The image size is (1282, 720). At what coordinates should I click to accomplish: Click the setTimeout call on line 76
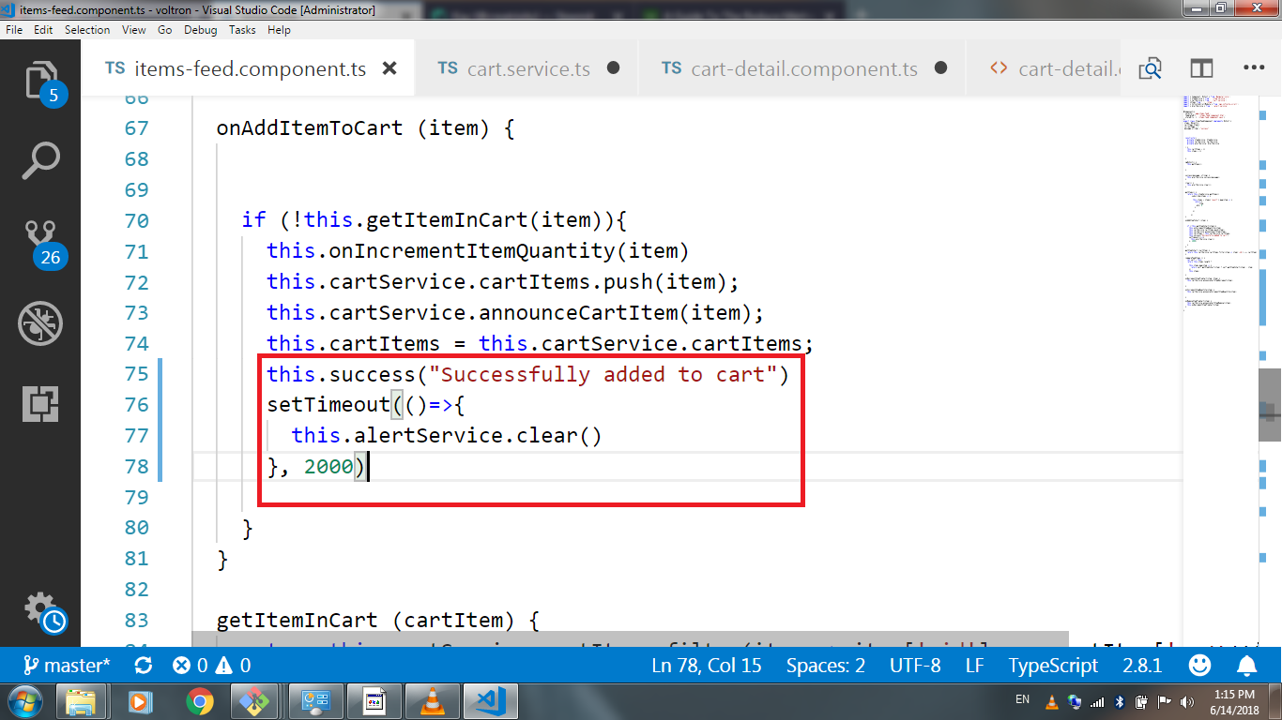tap(328, 404)
